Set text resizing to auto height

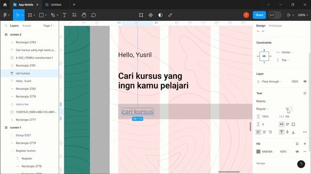[x=287, y=124]
